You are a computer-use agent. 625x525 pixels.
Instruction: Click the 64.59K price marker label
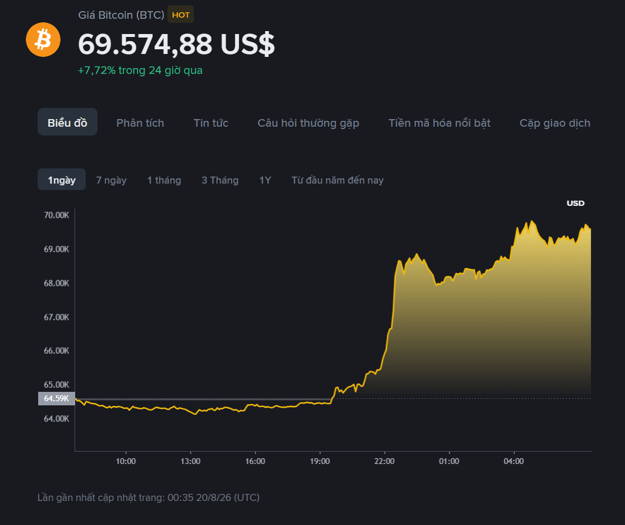56,398
